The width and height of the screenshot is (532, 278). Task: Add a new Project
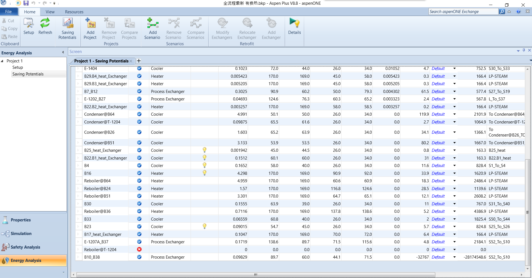[x=90, y=29]
